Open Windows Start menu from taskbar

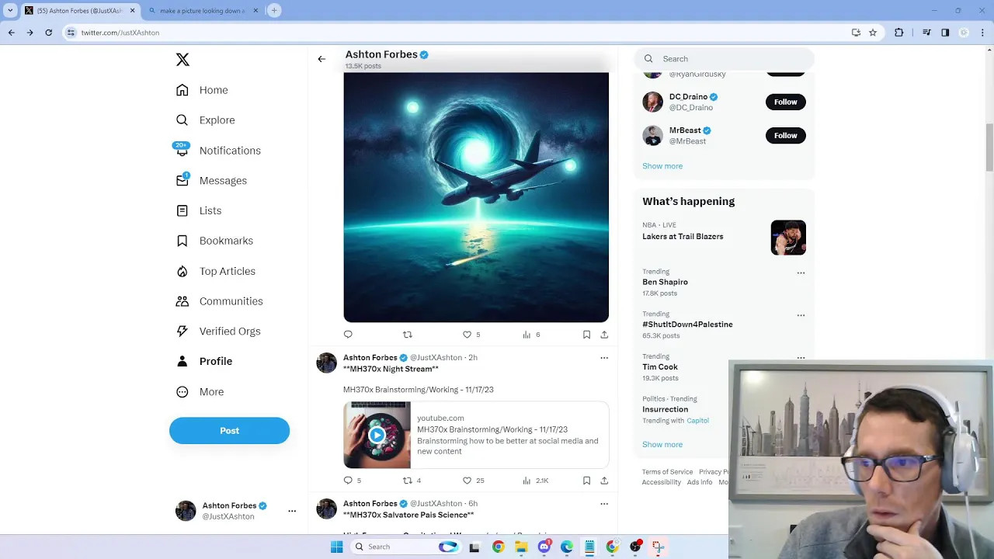point(336,547)
